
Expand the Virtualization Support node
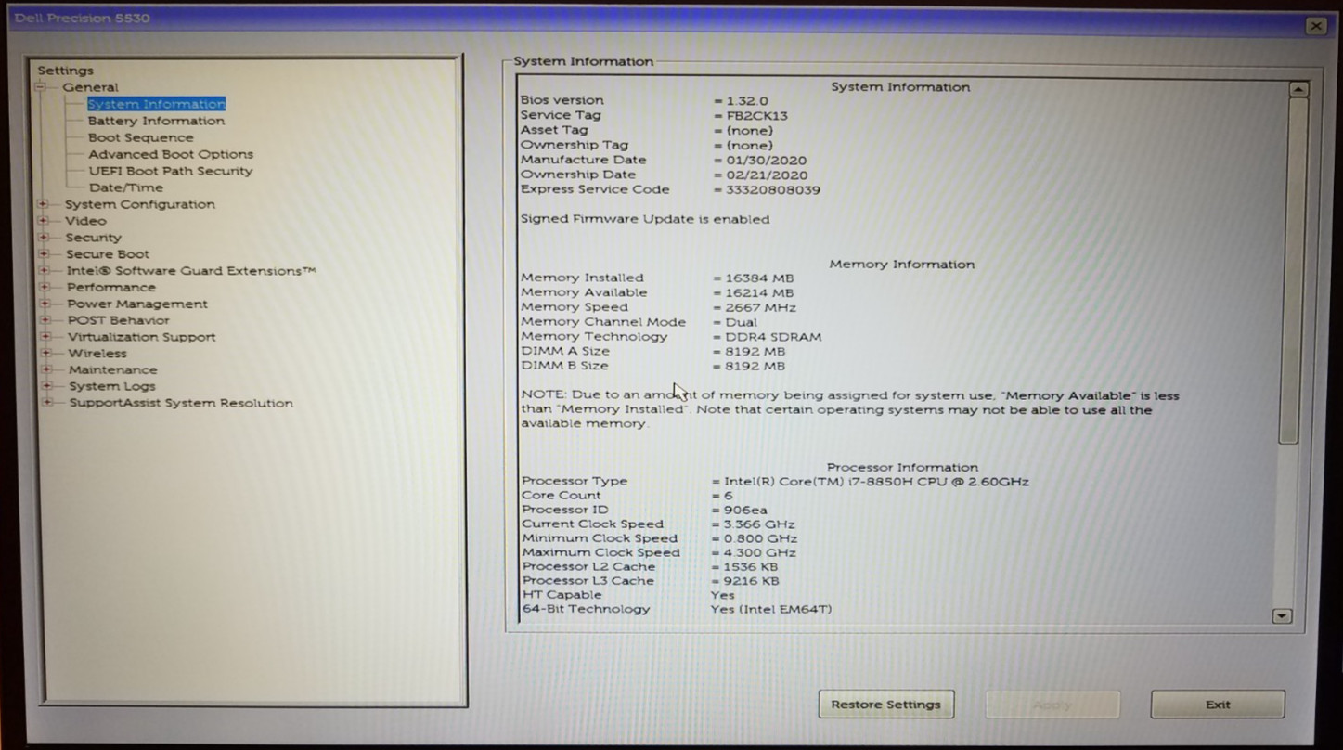point(45,337)
